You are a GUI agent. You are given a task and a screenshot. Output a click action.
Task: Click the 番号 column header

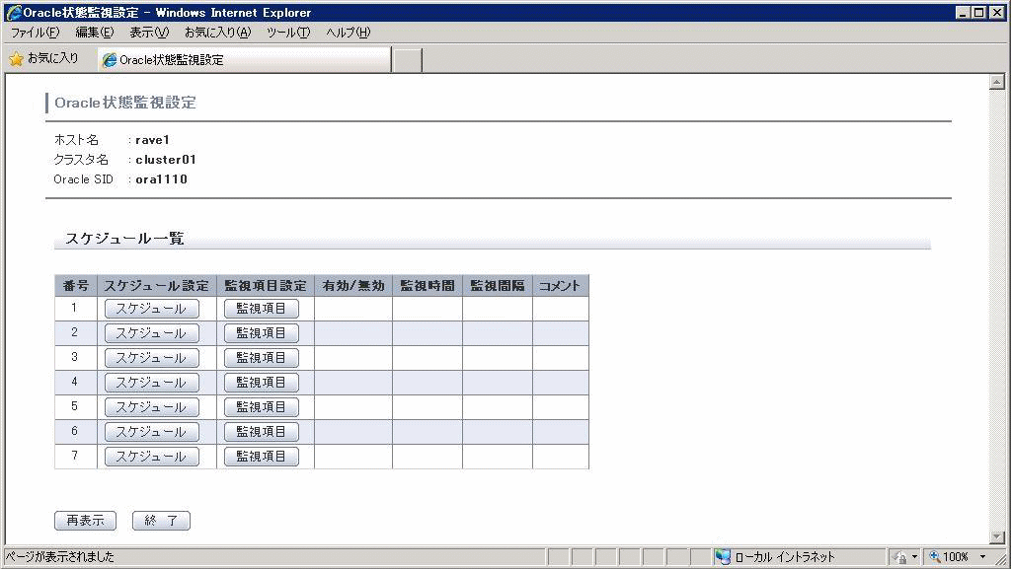(75, 286)
